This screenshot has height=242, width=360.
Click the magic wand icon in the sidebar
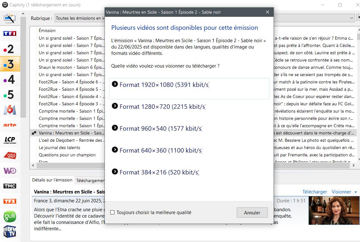tap(10, 18)
